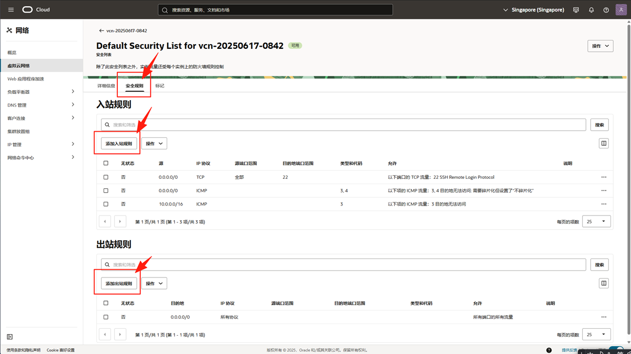This screenshot has height=354, width=631.
Task: Select checkbox for TCP port 22 rule
Action: [x=106, y=177]
